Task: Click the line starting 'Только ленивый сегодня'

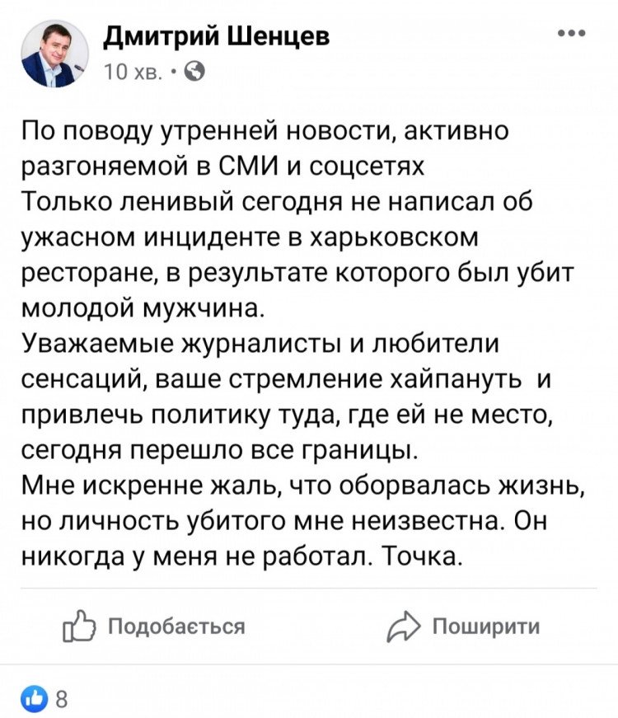Action: (278, 203)
